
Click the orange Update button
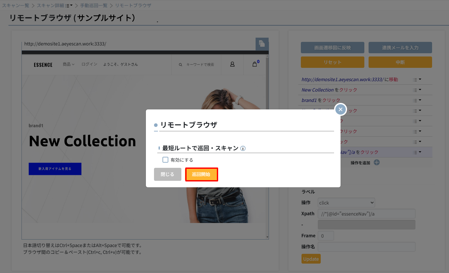click(311, 259)
